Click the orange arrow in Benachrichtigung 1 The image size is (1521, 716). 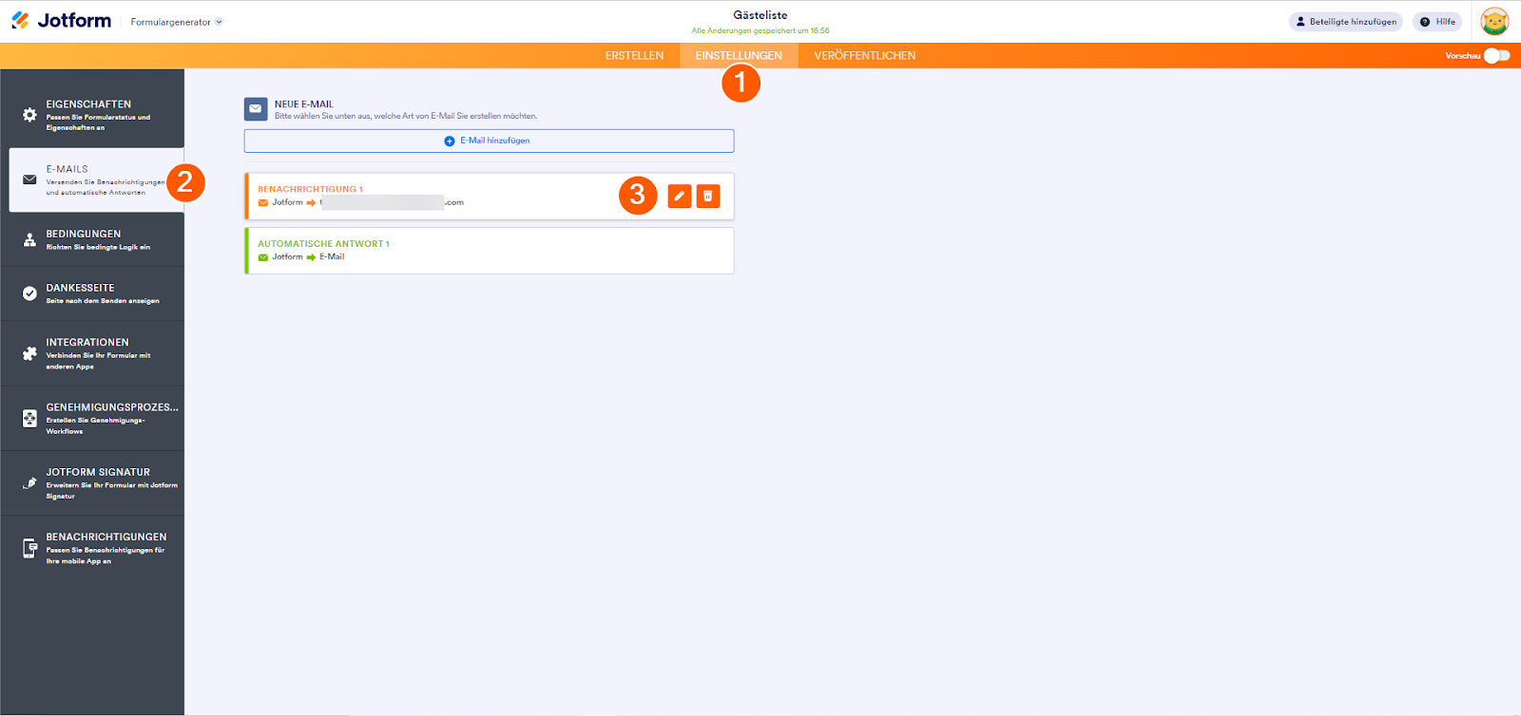coord(311,202)
